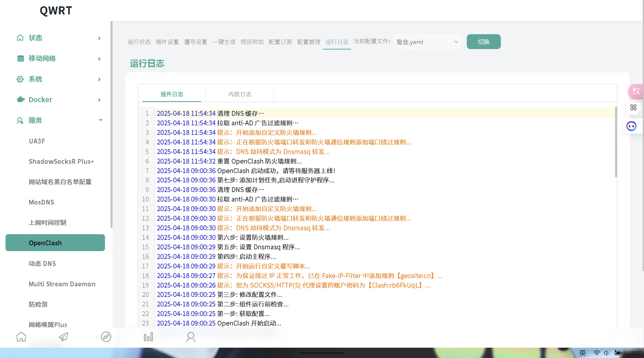644x358 pixels.
Task: Switch to the 运行状态 tab
Action: 139,42
